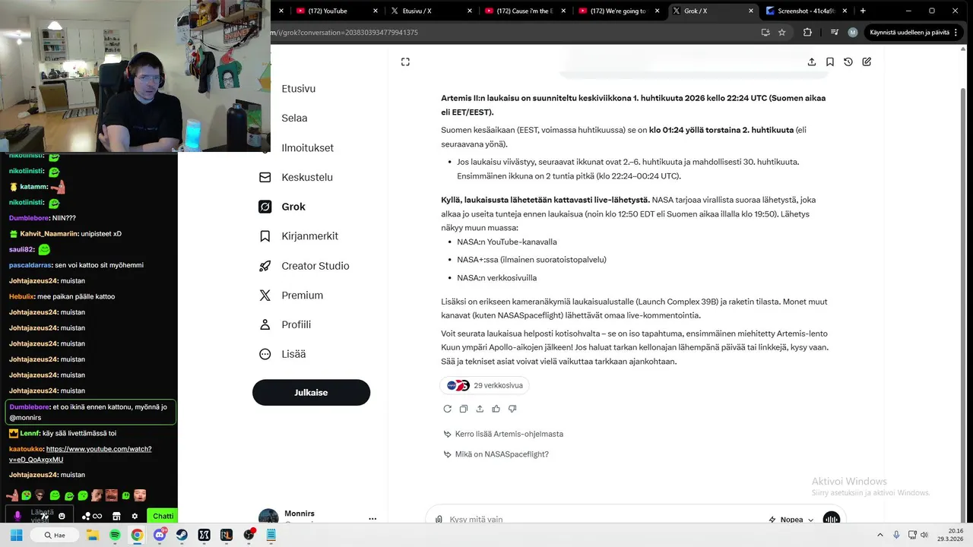Open Profiili in the sidebar
The image size is (973, 547).
pos(285,324)
